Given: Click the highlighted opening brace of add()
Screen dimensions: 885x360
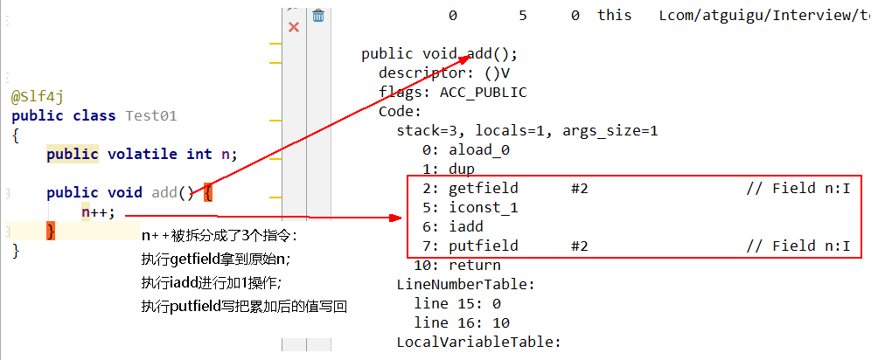Looking at the screenshot, I should tap(208, 193).
